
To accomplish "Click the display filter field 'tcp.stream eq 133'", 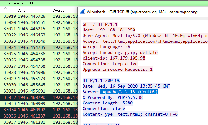I will tap(104, 3).
